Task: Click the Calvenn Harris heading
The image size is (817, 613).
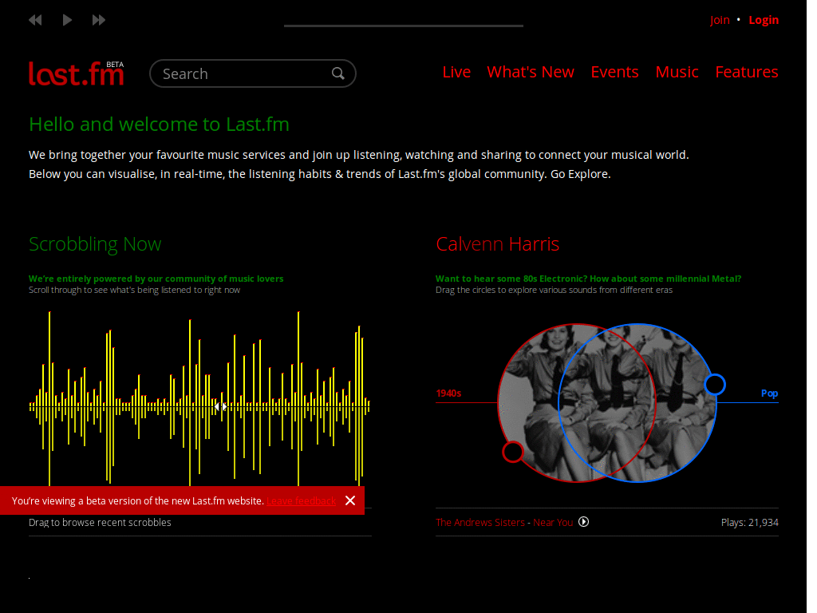Action: tap(497, 244)
